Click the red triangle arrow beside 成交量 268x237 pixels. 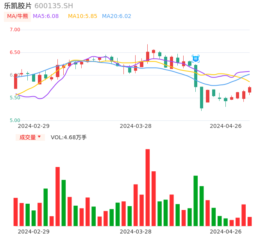(x=39, y=137)
